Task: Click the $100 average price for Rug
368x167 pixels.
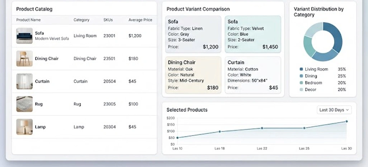Action: point(133,104)
